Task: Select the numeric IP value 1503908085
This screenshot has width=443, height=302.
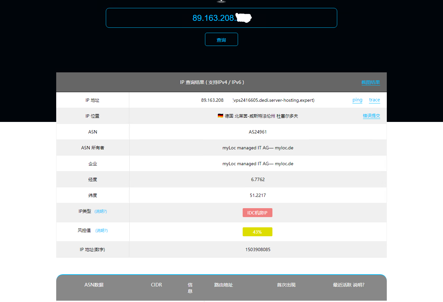Action: (x=258, y=249)
